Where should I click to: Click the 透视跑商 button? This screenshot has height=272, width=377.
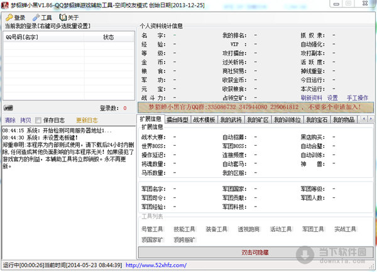point(249,229)
